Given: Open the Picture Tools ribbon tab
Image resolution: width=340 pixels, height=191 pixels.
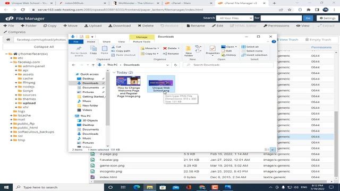Looking at the screenshot, I should tap(142, 41).
